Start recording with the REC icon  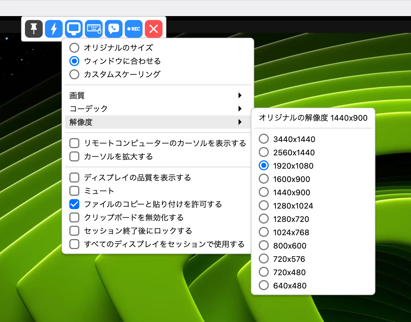(x=133, y=29)
